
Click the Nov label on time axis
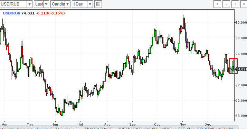(x=183, y=124)
